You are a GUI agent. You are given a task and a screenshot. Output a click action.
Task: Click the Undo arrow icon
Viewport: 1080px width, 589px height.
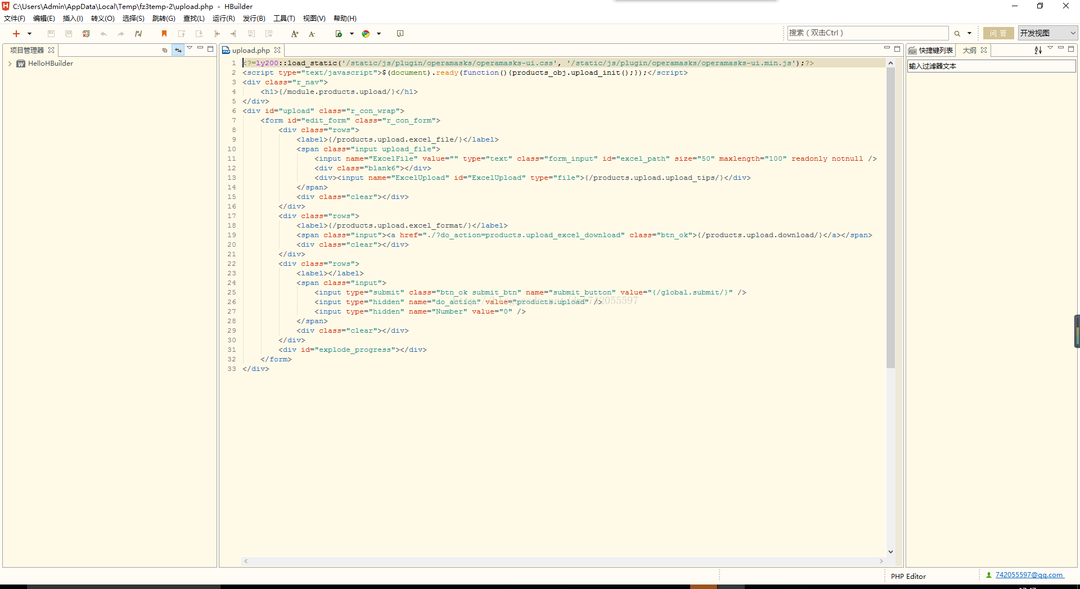coord(103,34)
